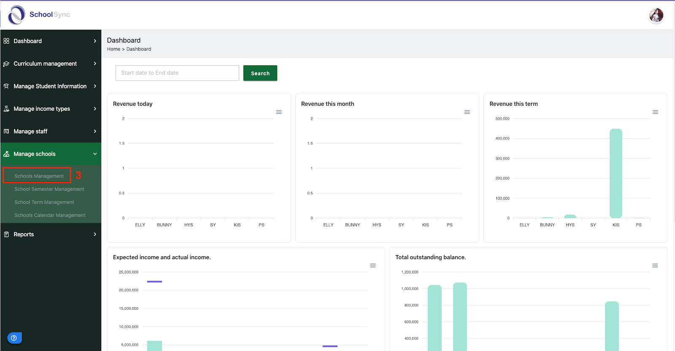675x351 pixels.
Task: Focus the Start date to End date field
Action: pyautogui.click(x=177, y=73)
